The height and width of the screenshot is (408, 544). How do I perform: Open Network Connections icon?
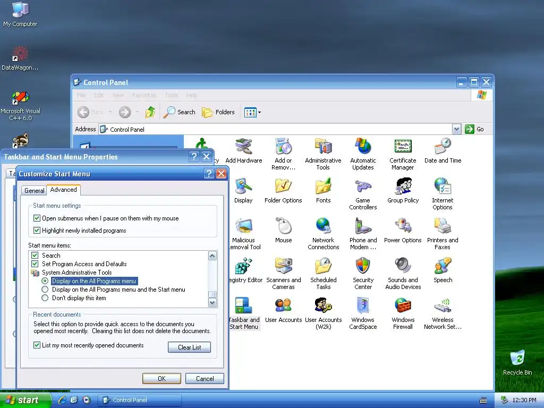323,234
